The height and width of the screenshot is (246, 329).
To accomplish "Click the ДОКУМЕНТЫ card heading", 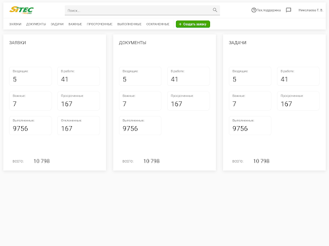I will (132, 43).
